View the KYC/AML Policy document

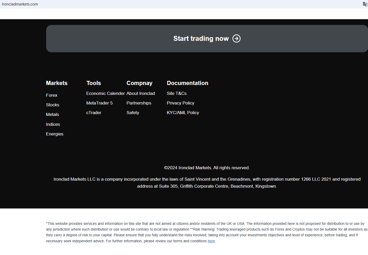click(183, 113)
